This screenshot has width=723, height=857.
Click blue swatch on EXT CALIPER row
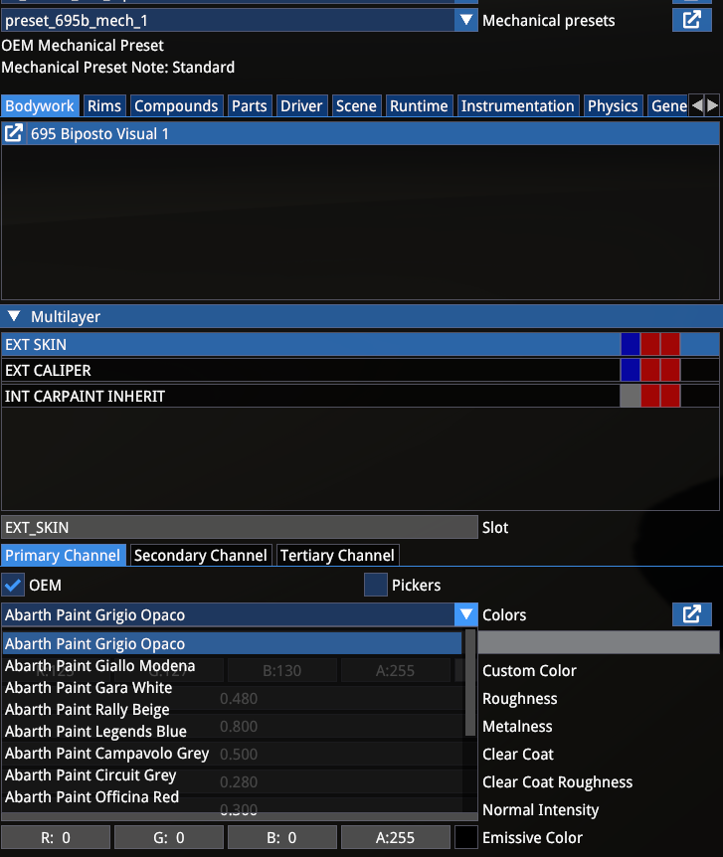coord(631,370)
